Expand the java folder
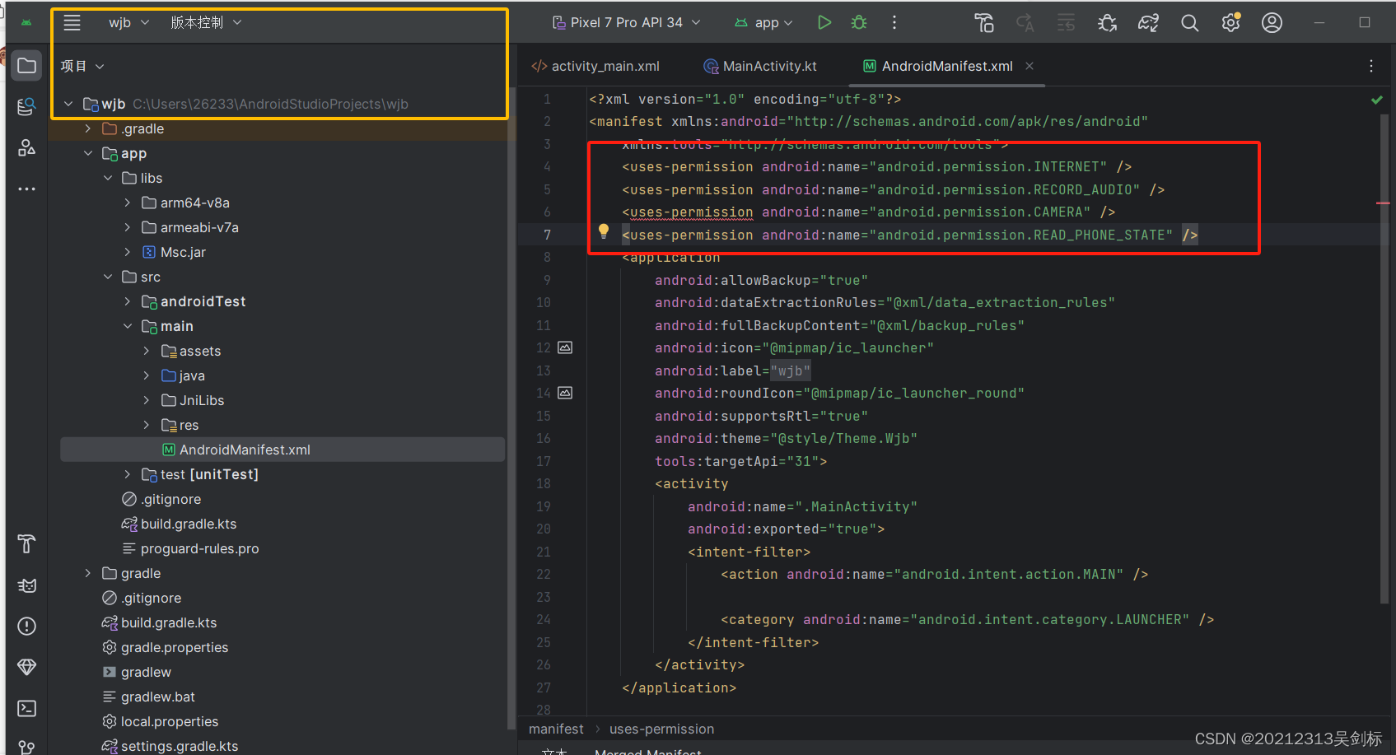 [x=147, y=375]
